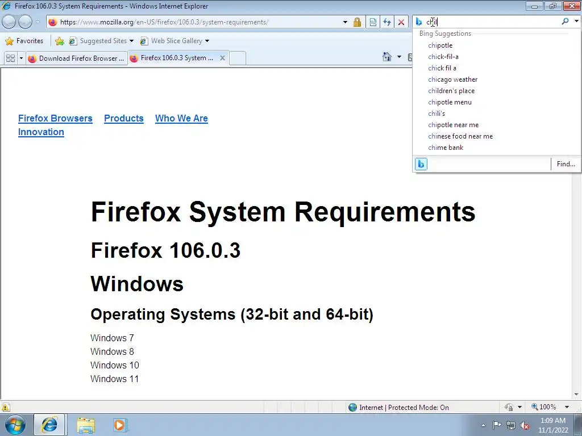This screenshot has height=436, width=582.
Task: Select the chick-fil-a hyphenated suggestion
Action: point(443,57)
